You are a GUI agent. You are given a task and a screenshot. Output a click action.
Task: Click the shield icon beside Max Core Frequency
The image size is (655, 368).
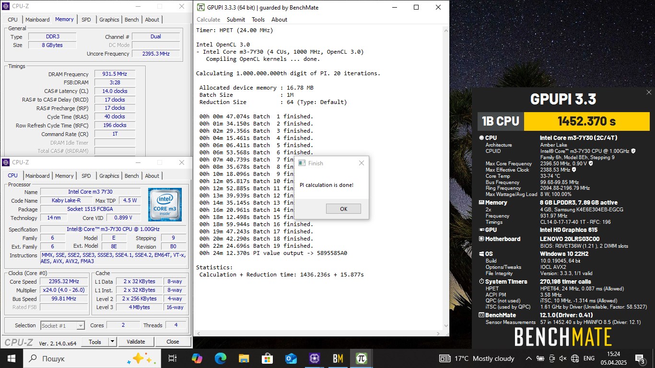591,163
